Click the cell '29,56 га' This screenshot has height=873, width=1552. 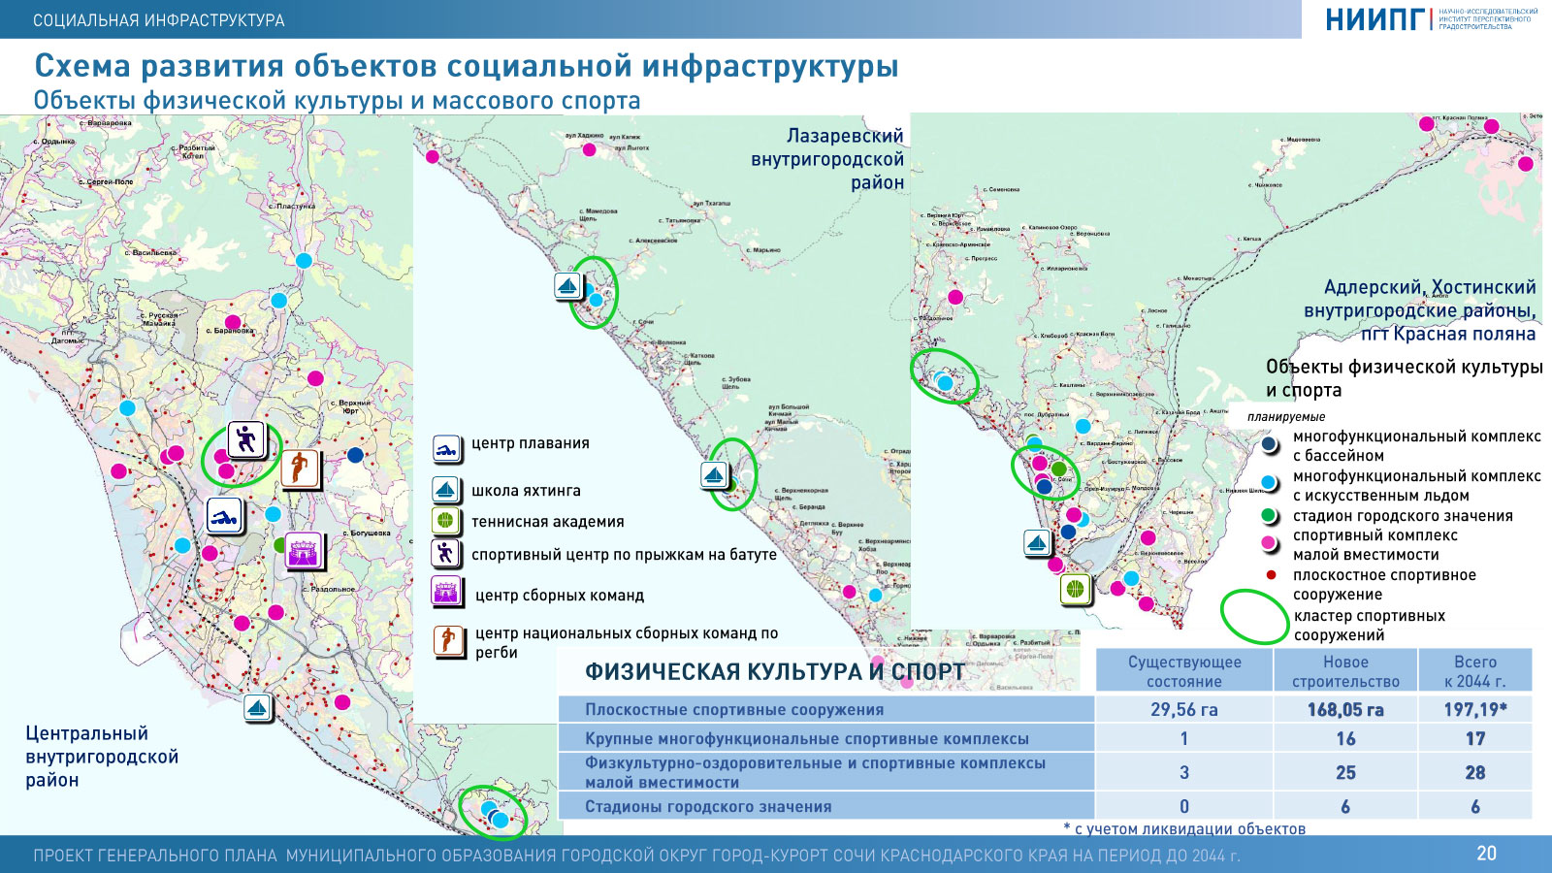tap(1184, 709)
